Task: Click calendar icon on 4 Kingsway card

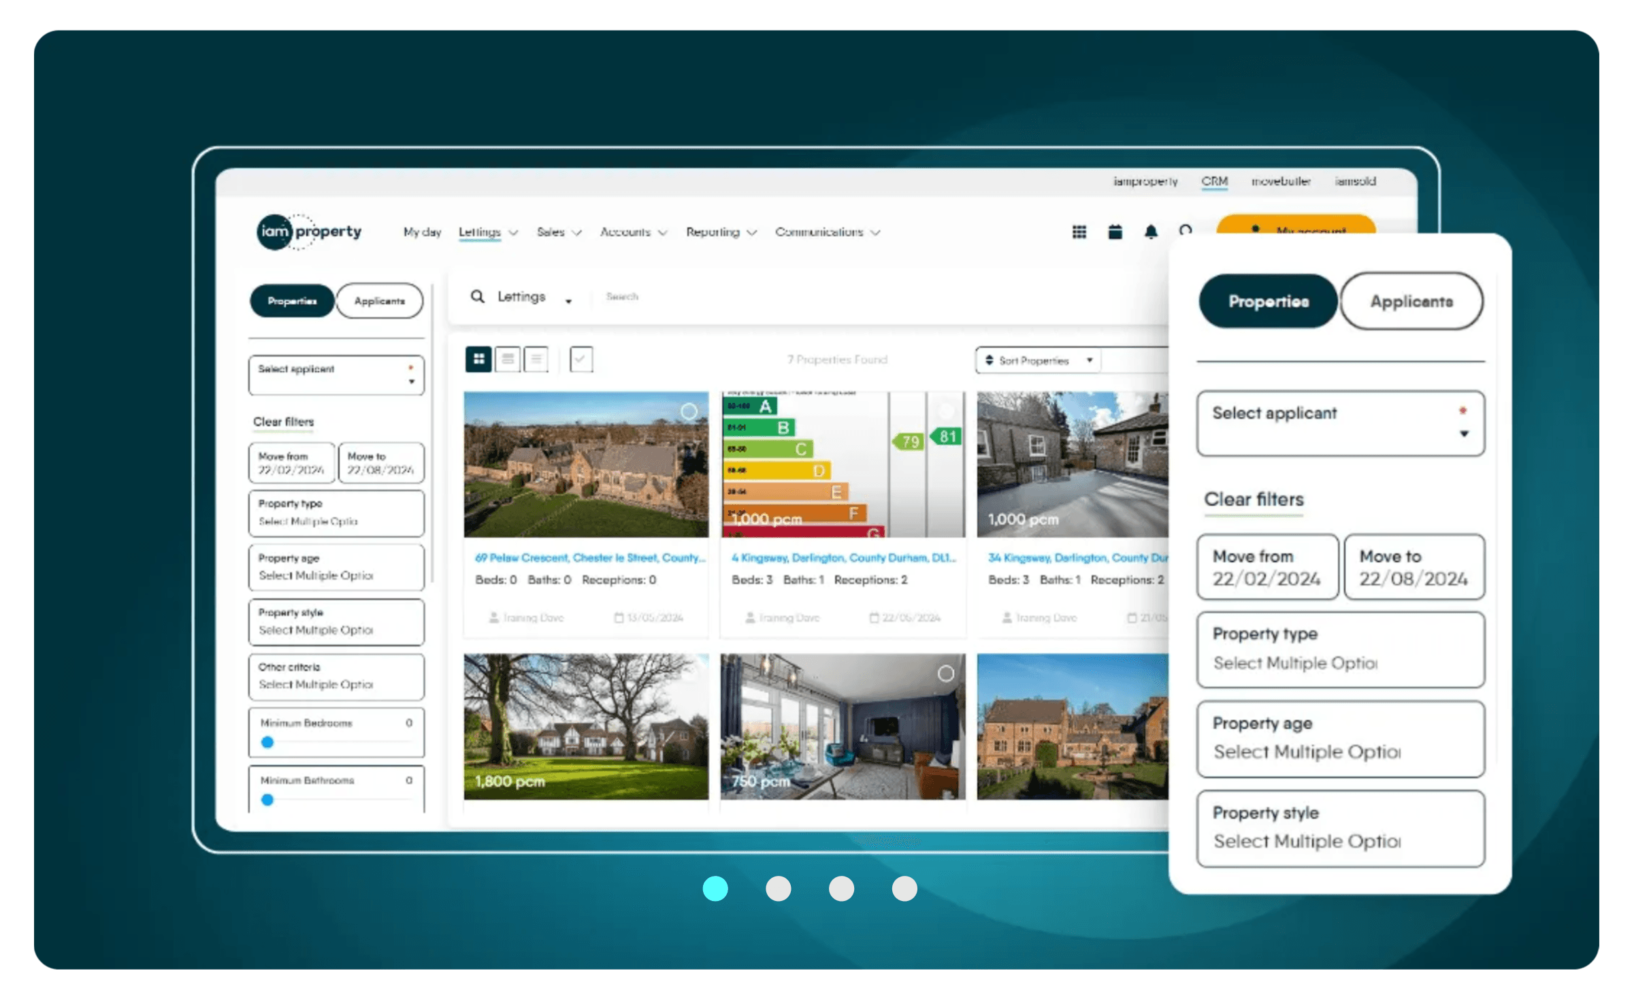Action: [874, 618]
